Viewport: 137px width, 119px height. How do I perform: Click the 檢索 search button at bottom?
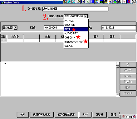tap(23, 115)
